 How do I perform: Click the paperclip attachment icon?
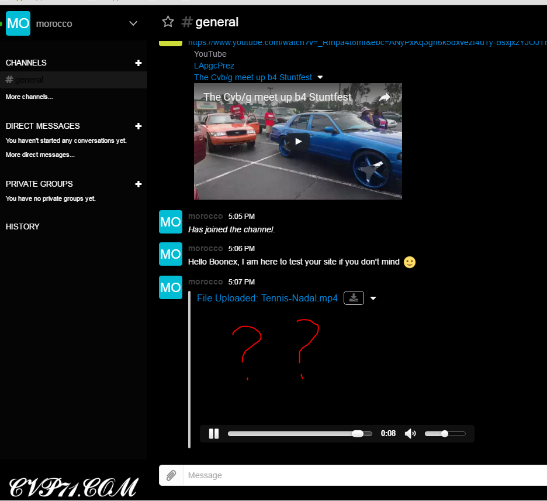[171, 475]
